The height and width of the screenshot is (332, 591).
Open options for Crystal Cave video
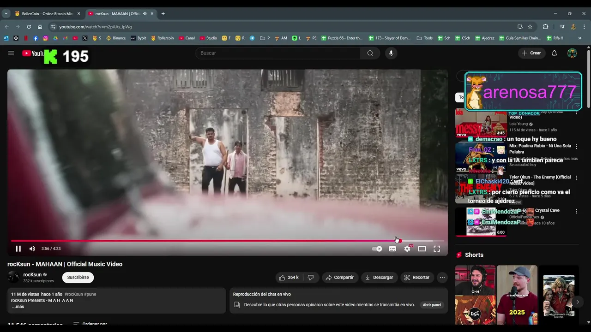pyautogui.click(x=576, y=211)
